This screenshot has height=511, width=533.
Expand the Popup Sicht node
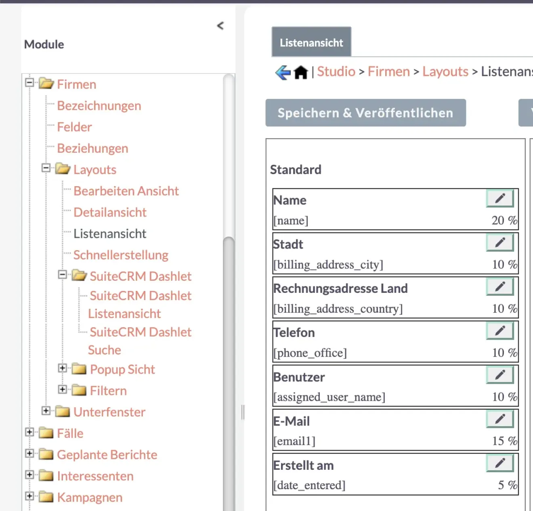pos(63,368)
